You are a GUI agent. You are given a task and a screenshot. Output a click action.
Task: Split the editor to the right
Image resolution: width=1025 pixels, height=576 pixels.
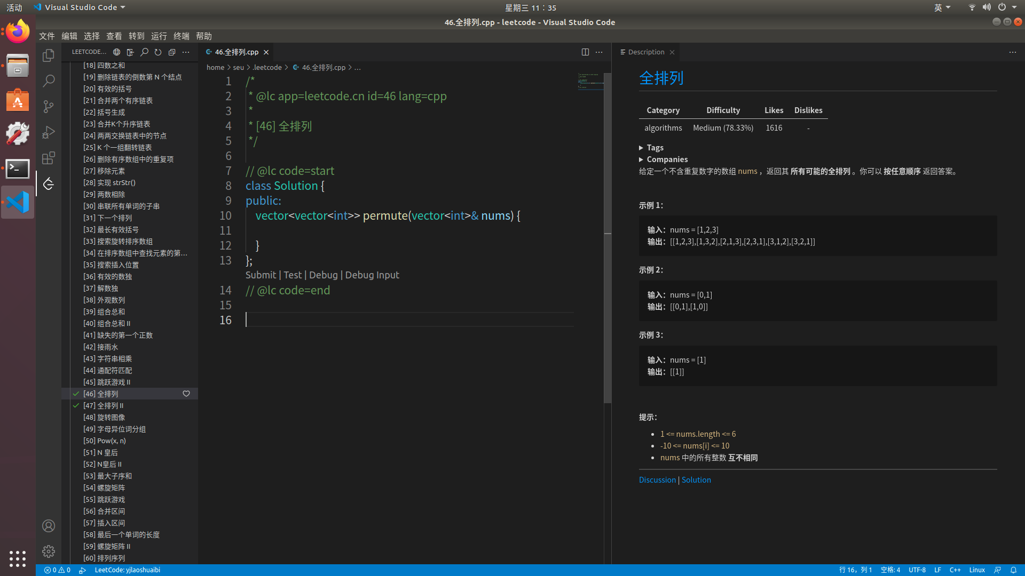585,52
